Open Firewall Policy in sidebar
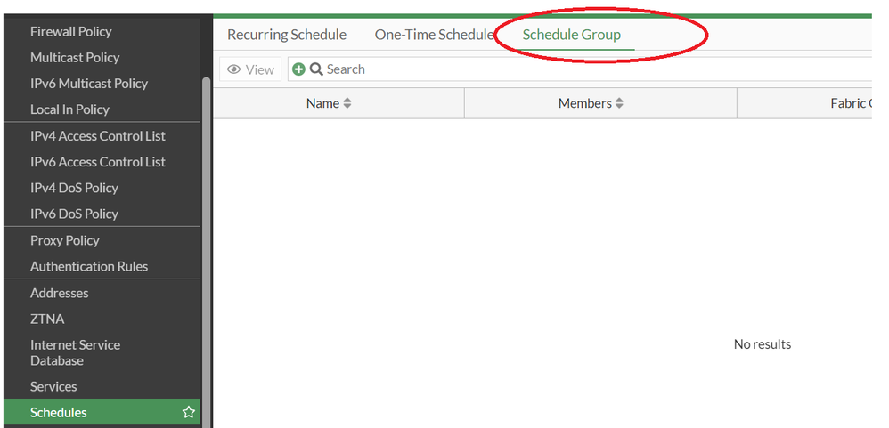This screenshot has width=889, height=428. pyautogui.click(x=71, y=31)
